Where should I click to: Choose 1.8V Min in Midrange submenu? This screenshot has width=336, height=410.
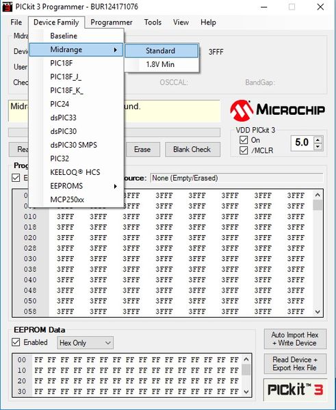(161, 64)
